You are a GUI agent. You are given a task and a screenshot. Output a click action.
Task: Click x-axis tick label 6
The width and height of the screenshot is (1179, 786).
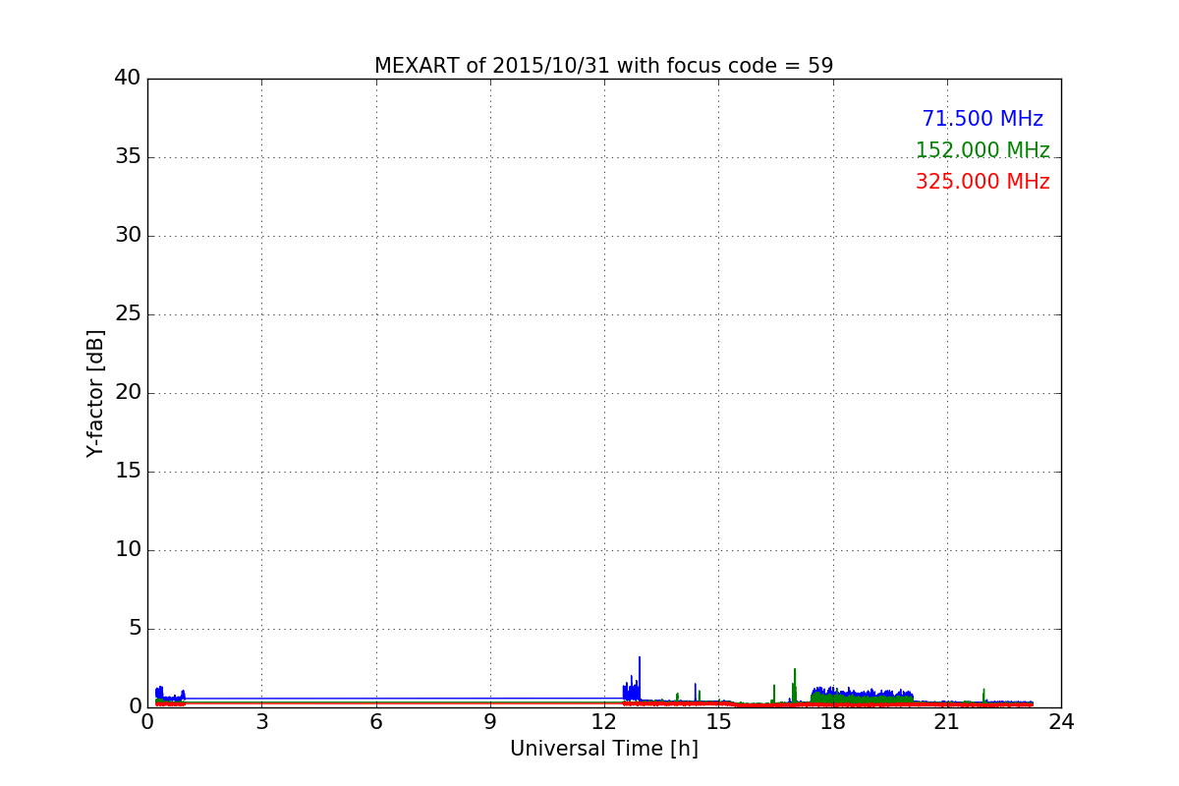(376, 723)
